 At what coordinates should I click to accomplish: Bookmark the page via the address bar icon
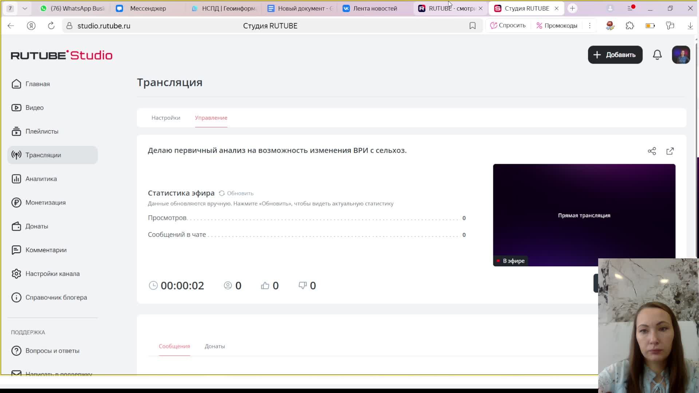(472, 26)
